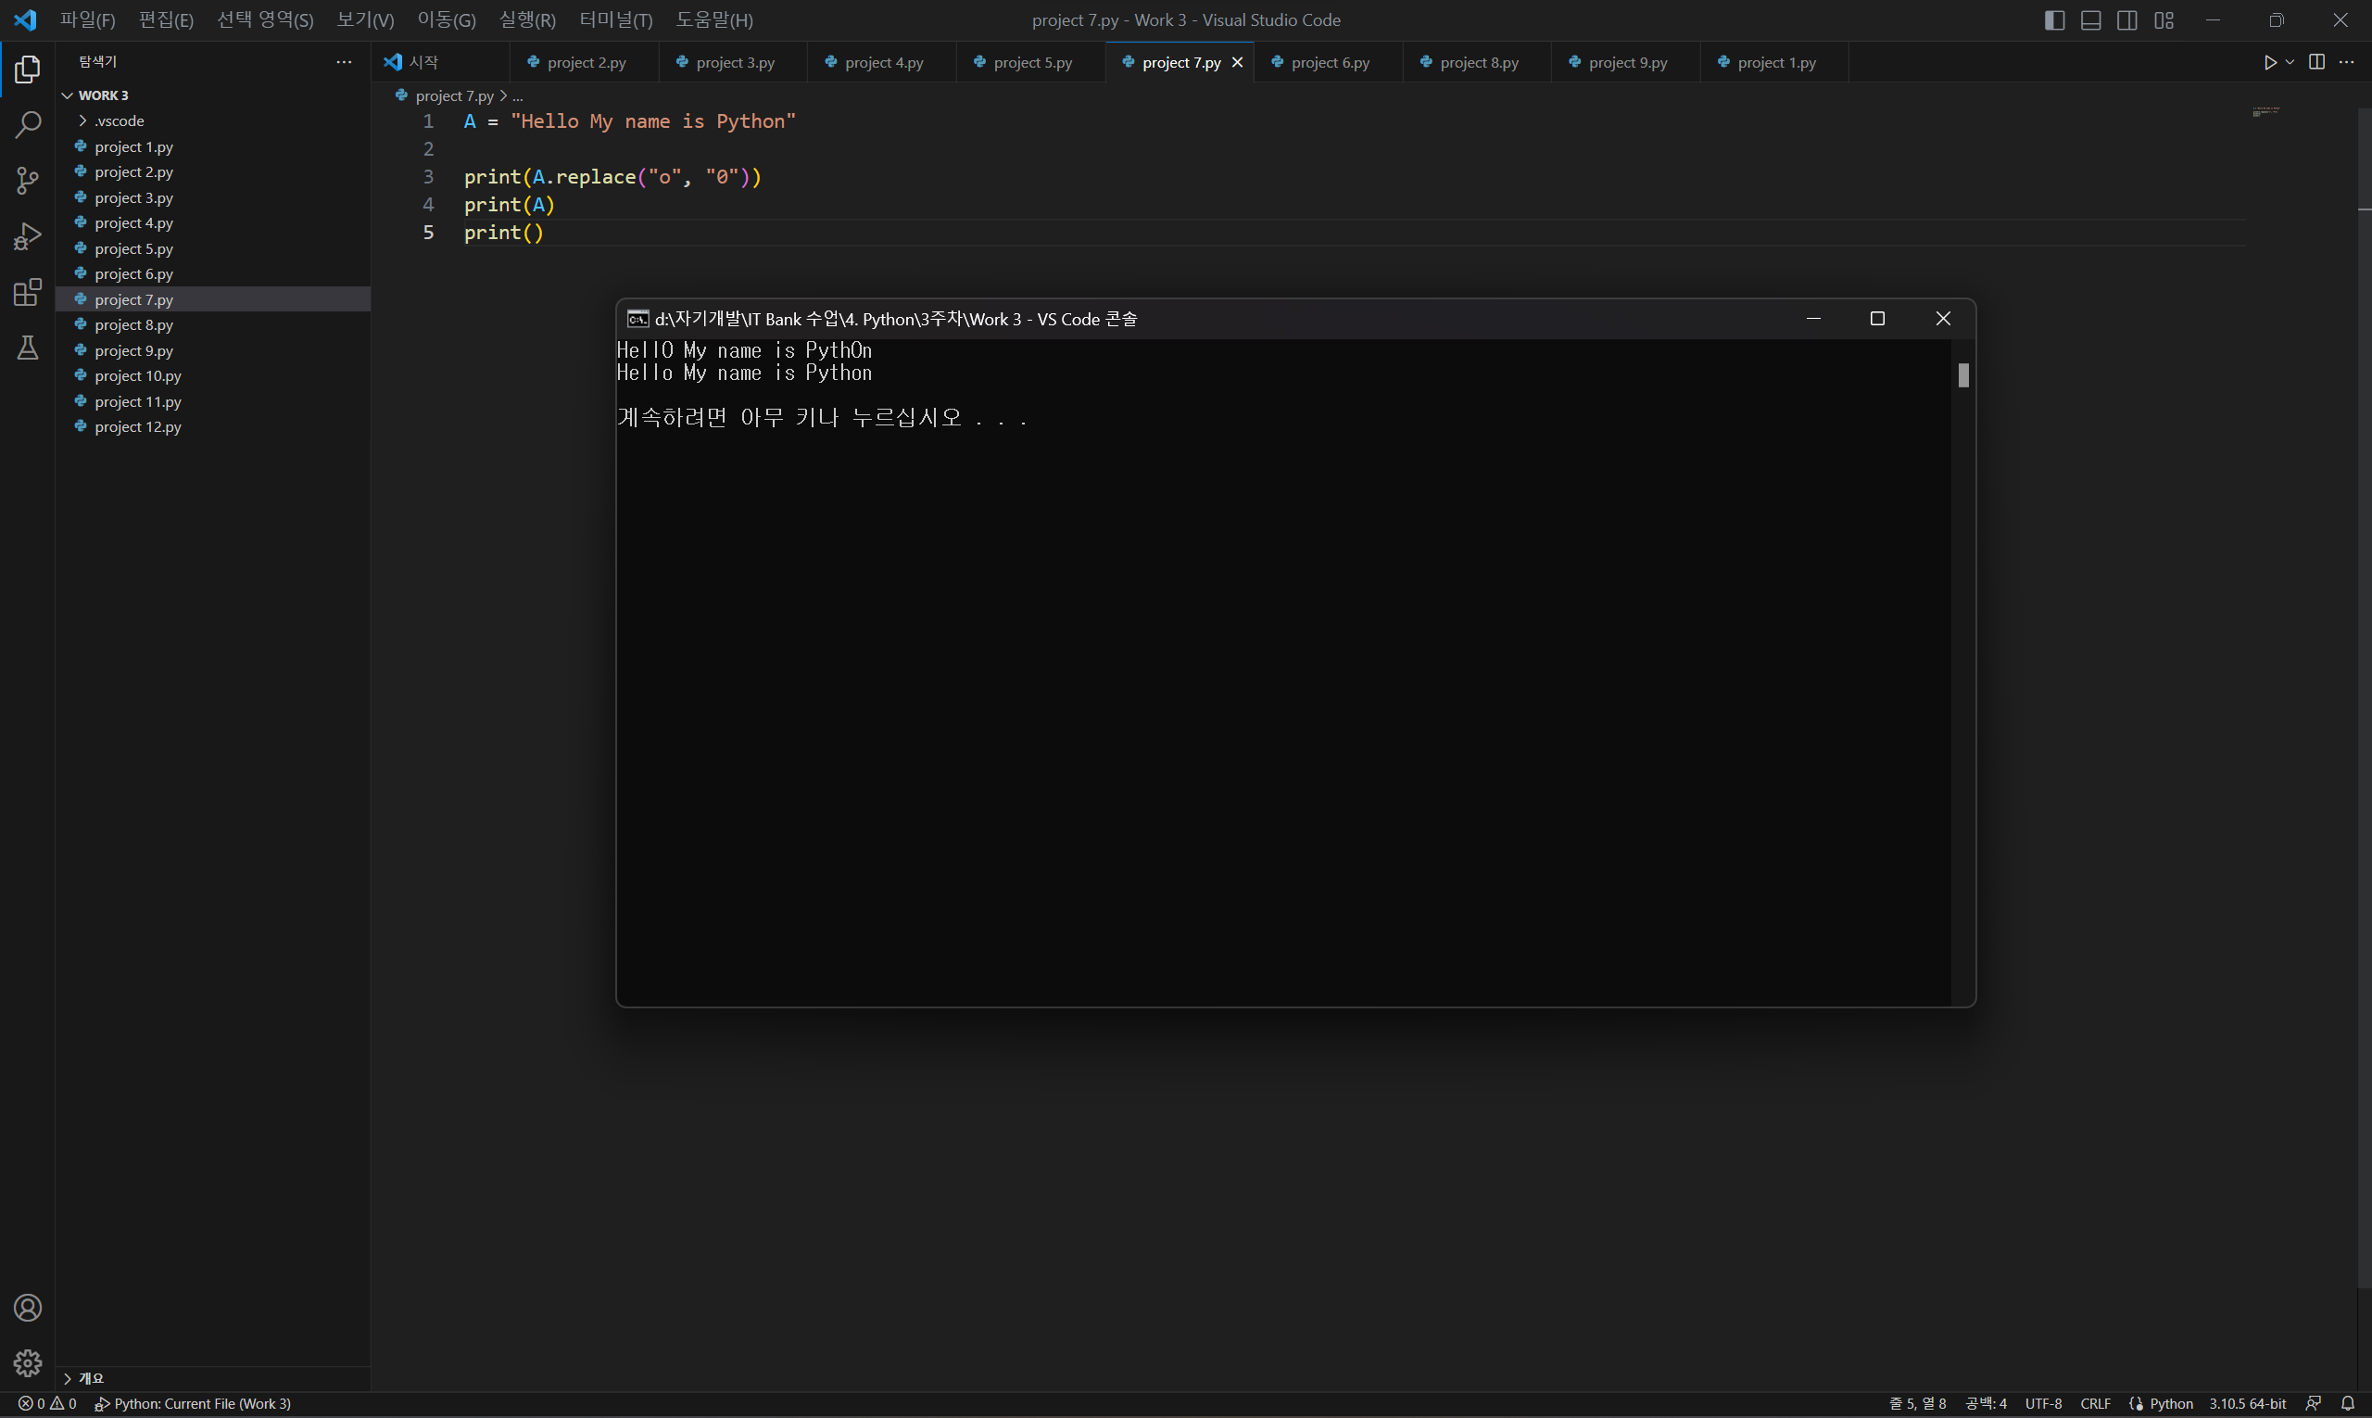Image resolution: width=2372 pixels, height=1418 pixels.
Task: Run the Python file with play button
Action: [x=2270, y=62]
